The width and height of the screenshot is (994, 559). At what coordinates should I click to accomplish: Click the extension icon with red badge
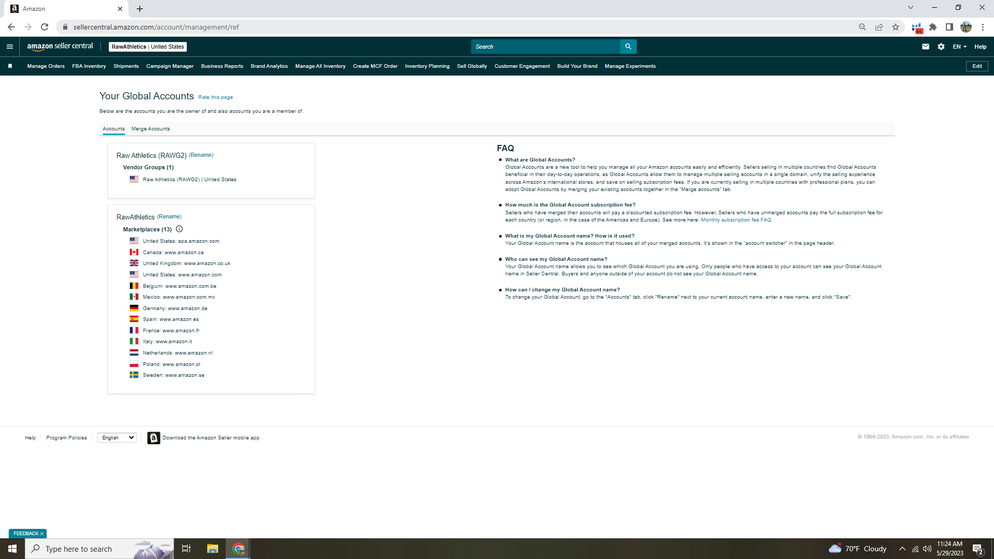coord(917,28)
